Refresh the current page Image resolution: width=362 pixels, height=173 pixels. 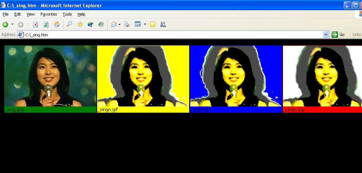coord(46,25)
